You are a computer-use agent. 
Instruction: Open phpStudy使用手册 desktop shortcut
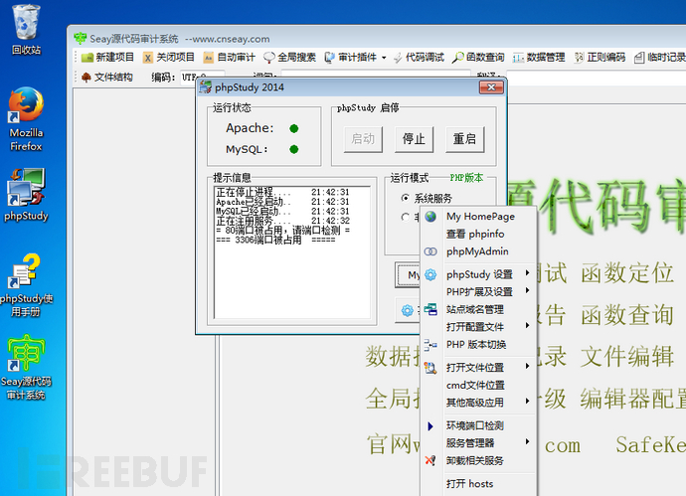pos(26,285)
